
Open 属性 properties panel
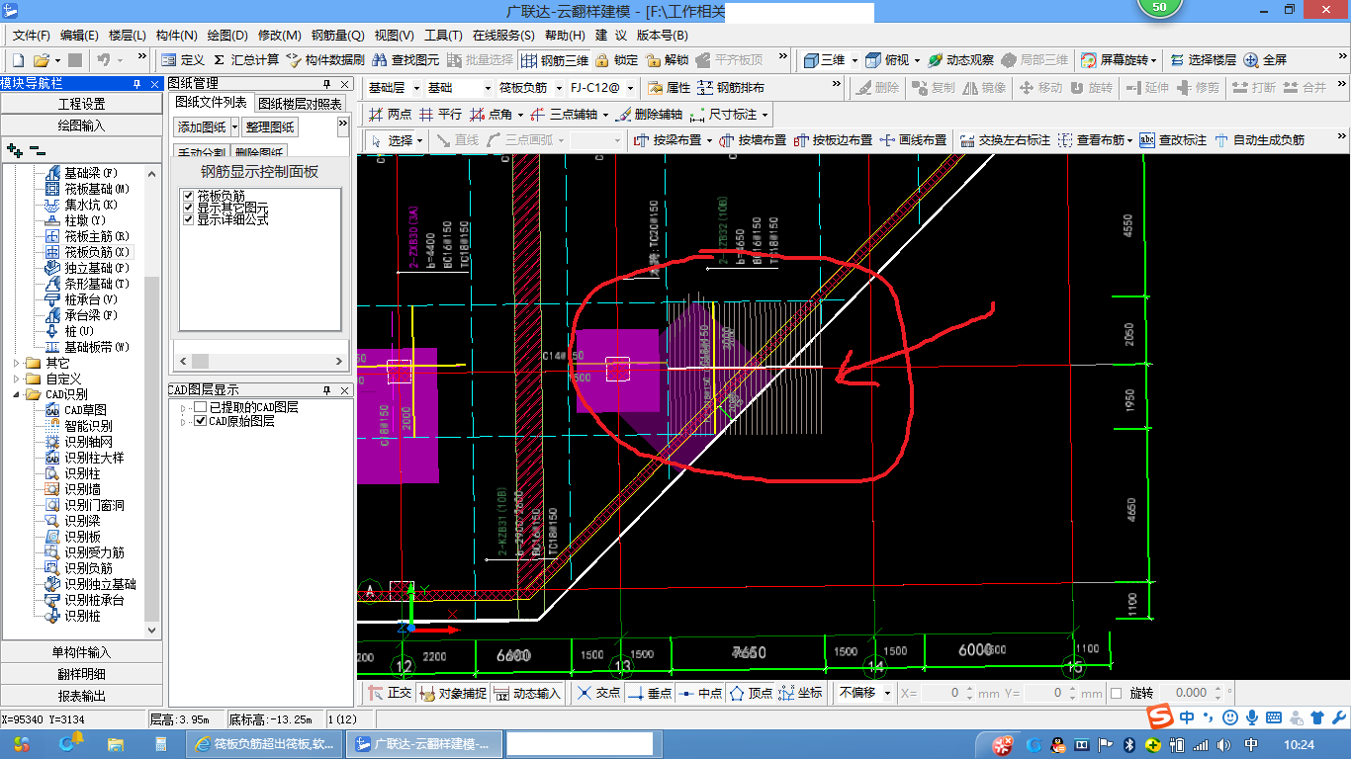670,88
